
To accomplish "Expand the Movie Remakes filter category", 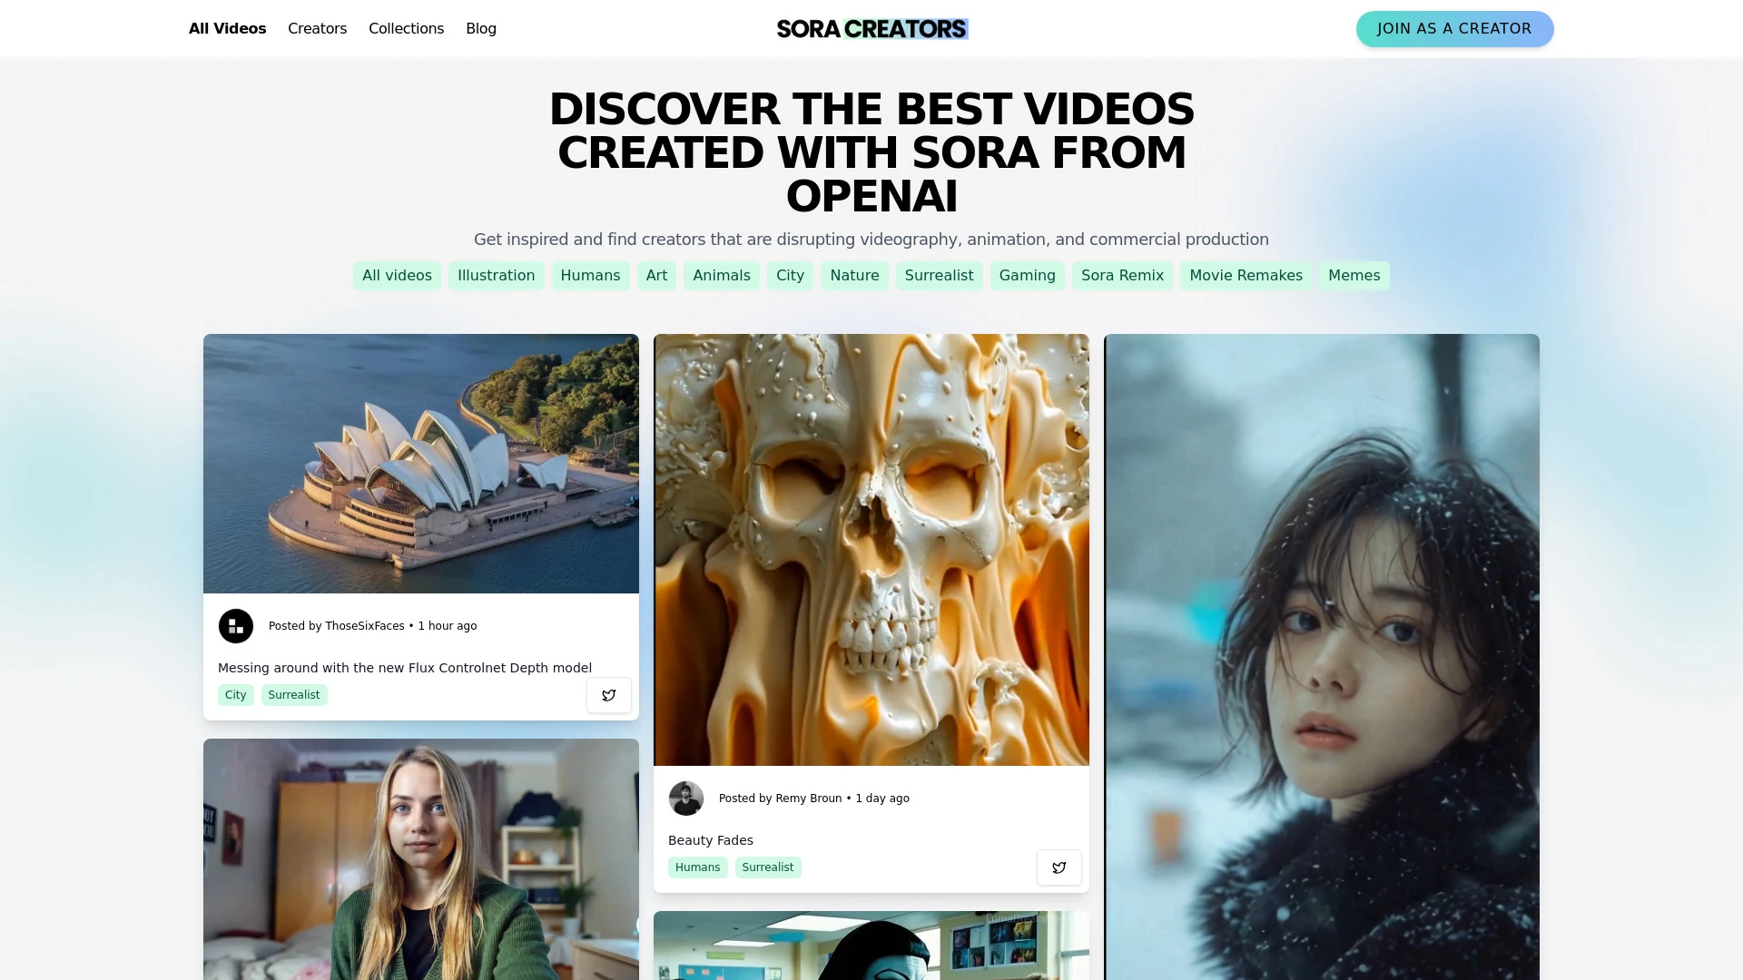I will (1246, 275).
